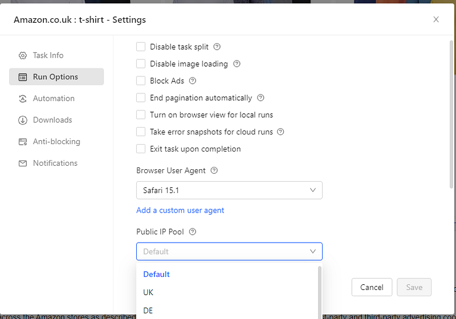The image size is (456, 319).
Task: Check Disable image loading option
Action: (141, 64)
